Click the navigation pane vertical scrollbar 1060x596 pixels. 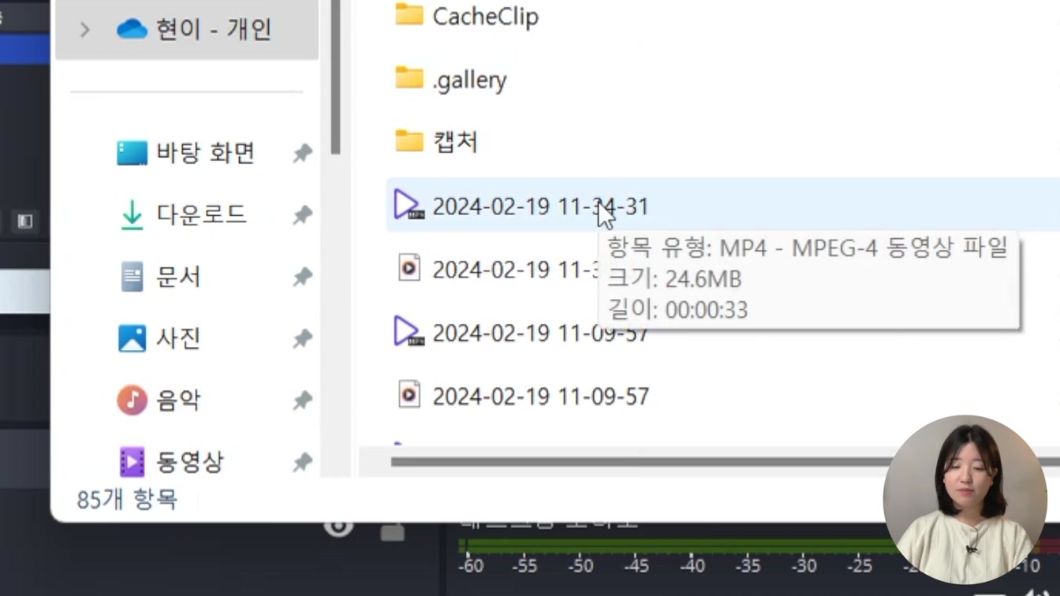(335, 77)
